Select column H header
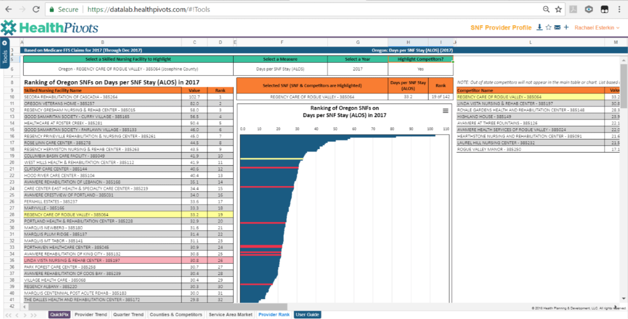This screenshot has width=628, height=319. pyautogui.click(x=408, y=43)
